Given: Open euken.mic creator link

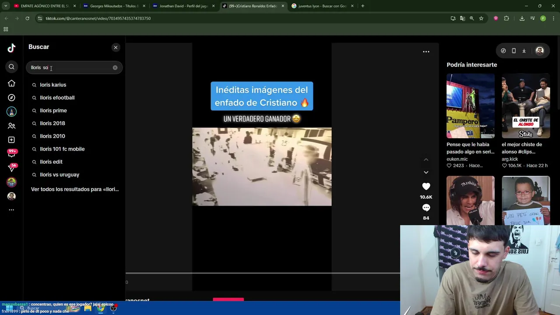Looking at the screenshot, I should (457, 159).
